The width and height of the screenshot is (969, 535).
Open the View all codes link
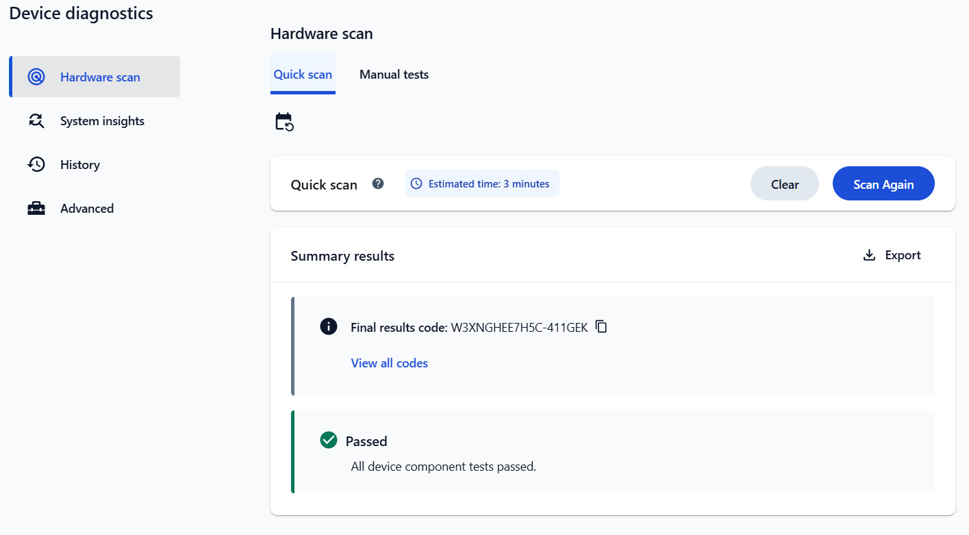pyautogui.click(x=390, y=363)
